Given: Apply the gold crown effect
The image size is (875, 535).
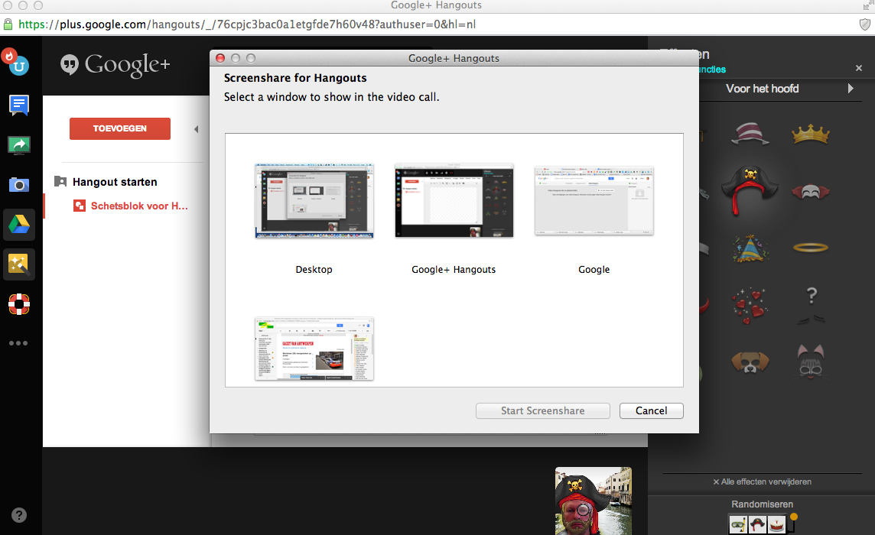Looking at the screenshot, I should (x=811, y=134).
